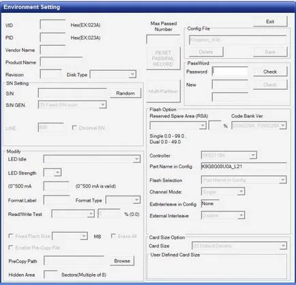Click 'Sectors(Multiple of 8)' text
Screen dimensions: 296x285
point(84,275)
